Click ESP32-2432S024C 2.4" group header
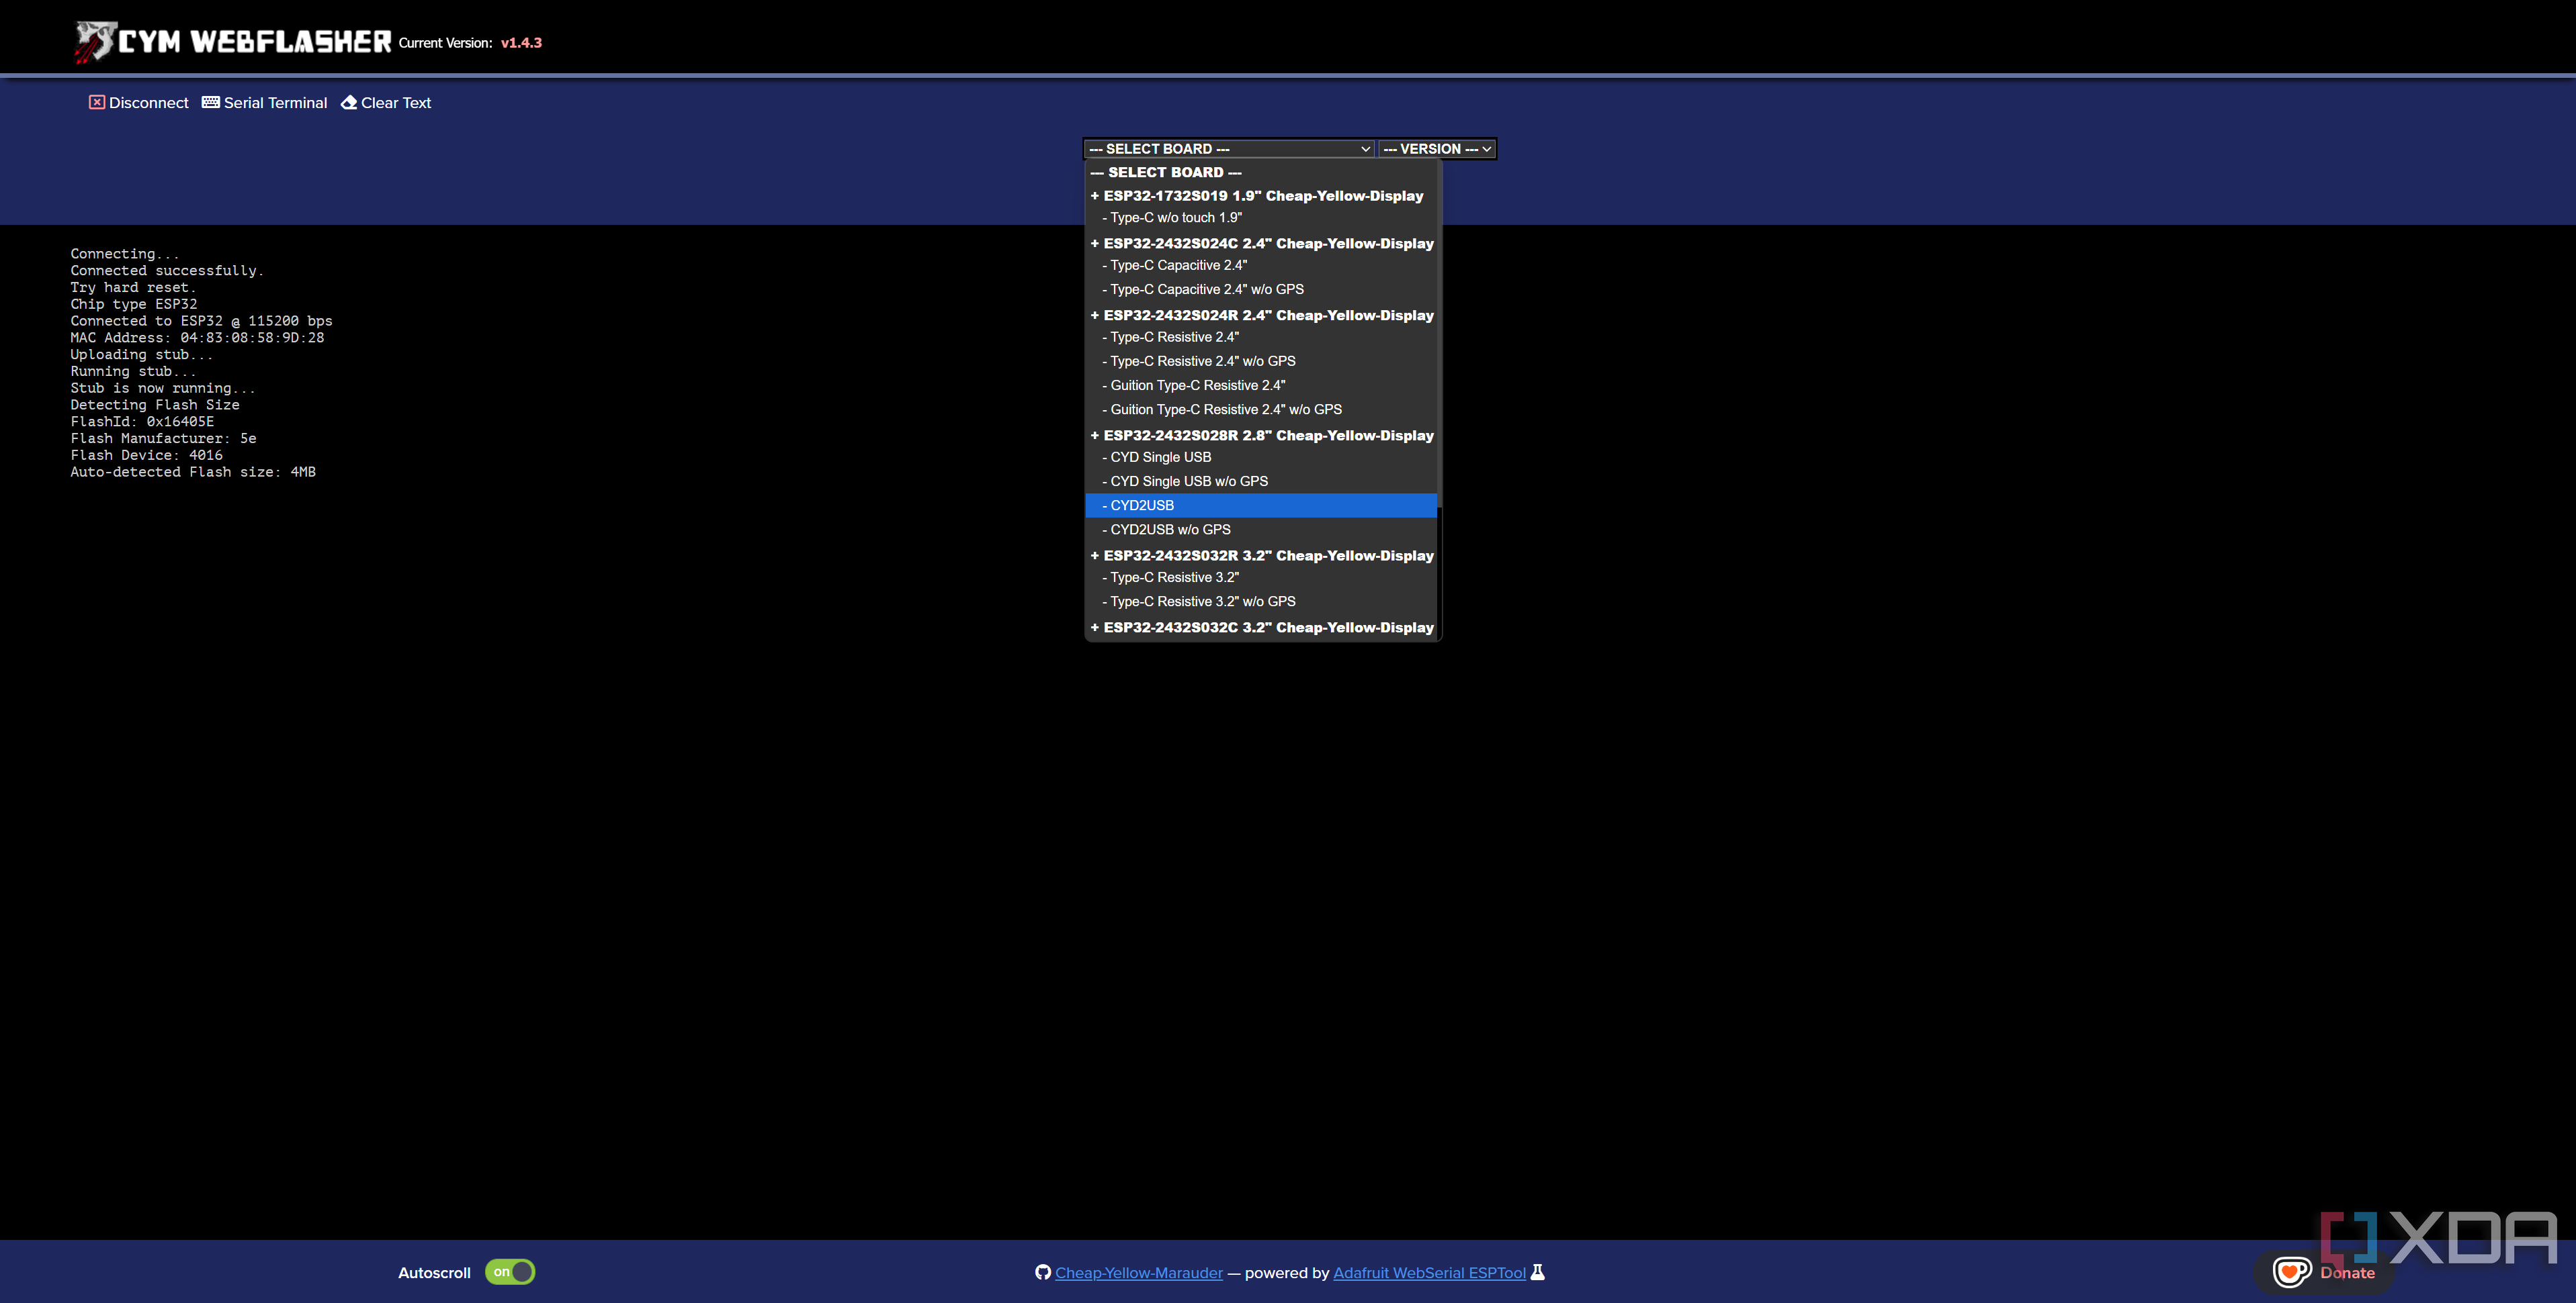 (x=1261, y=244)
